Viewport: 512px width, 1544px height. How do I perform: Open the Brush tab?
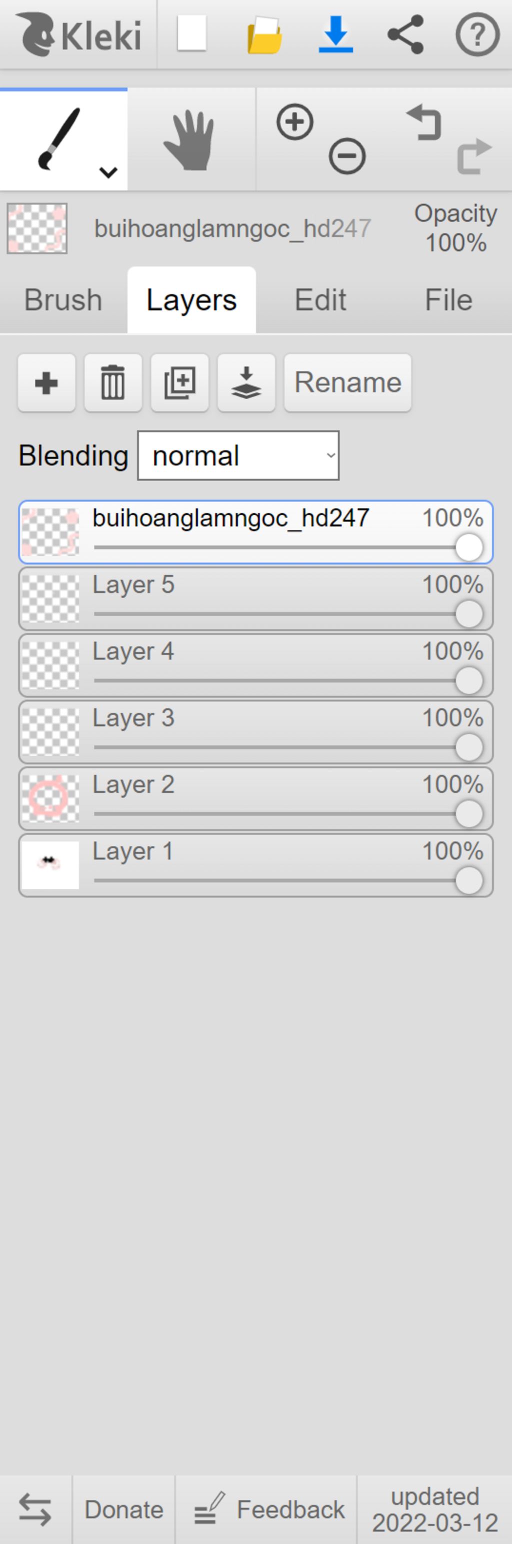click(x=63, y=300)
